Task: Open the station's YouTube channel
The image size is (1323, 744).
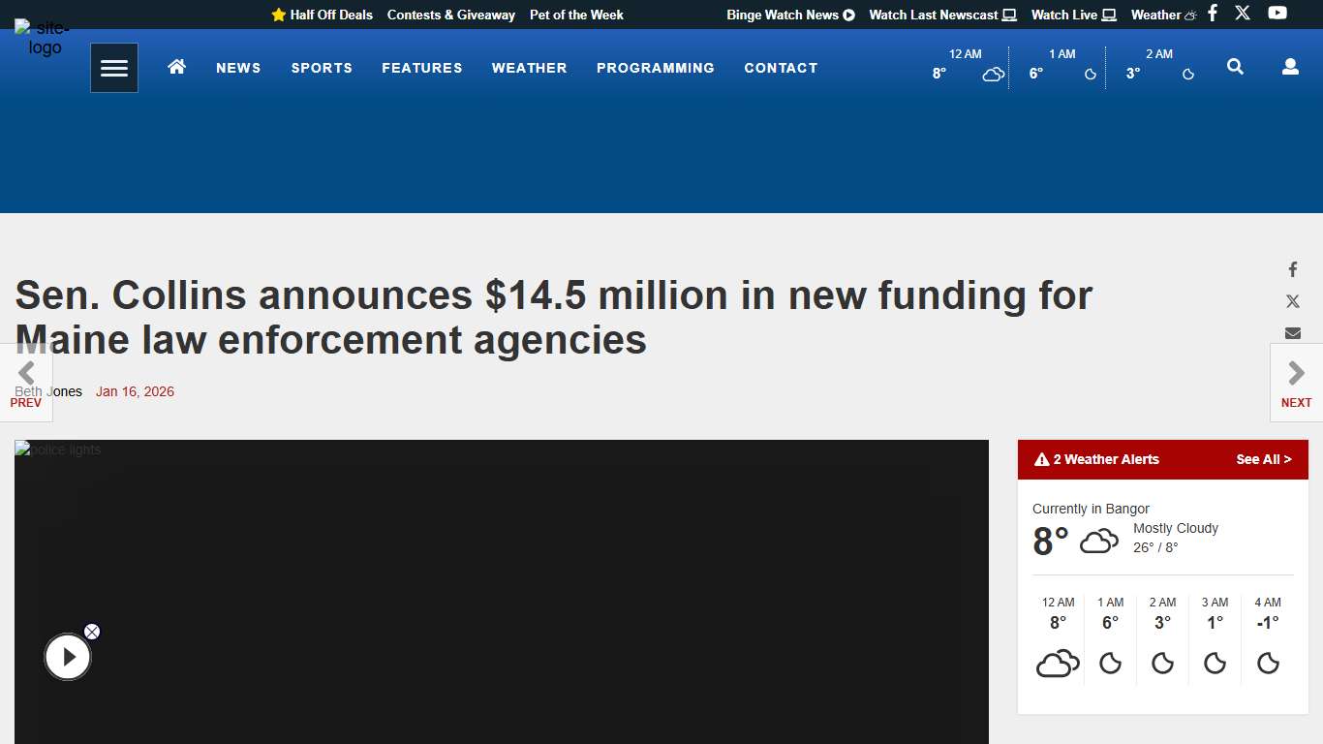Action: click(x=1277, y=14)
